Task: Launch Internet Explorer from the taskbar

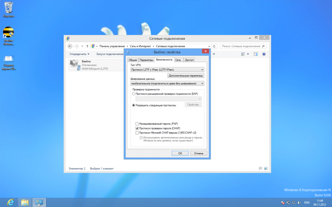Action: click(x=10, y=202)
